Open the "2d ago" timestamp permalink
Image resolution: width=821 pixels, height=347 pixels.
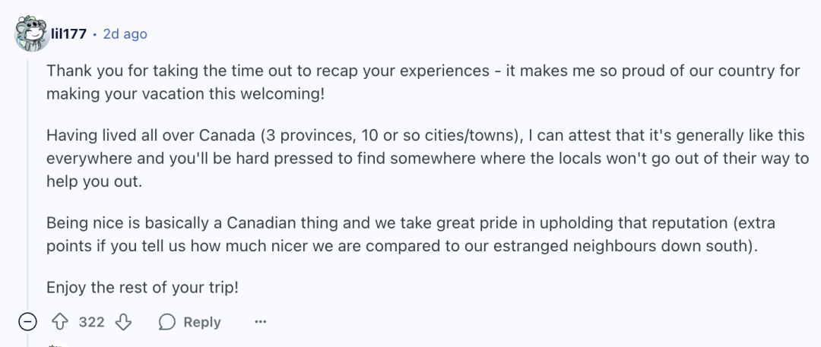[x=125, y=34]
